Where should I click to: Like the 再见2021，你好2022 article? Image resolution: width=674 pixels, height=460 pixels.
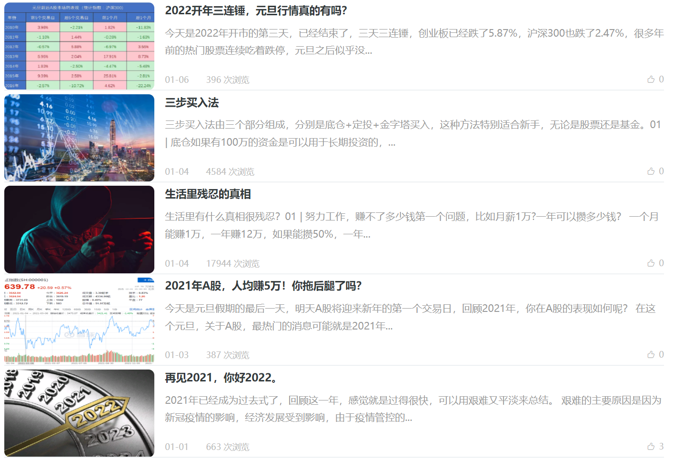[x=651, y=447]
